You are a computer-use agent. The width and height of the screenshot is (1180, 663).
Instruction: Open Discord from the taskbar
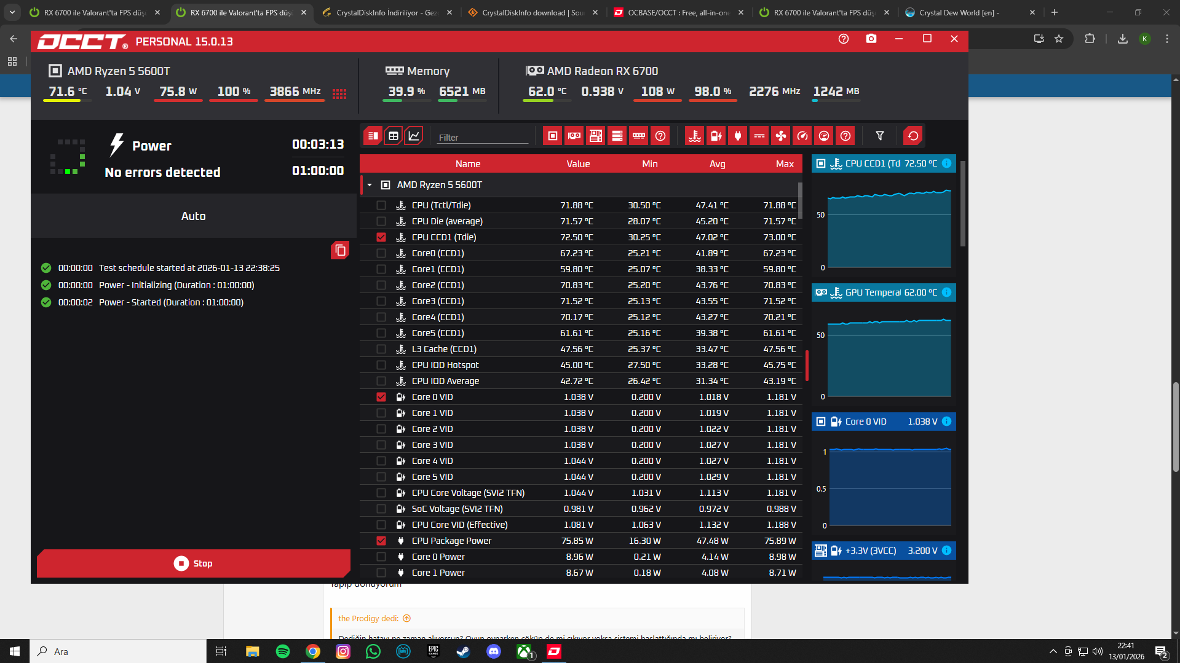494,651
